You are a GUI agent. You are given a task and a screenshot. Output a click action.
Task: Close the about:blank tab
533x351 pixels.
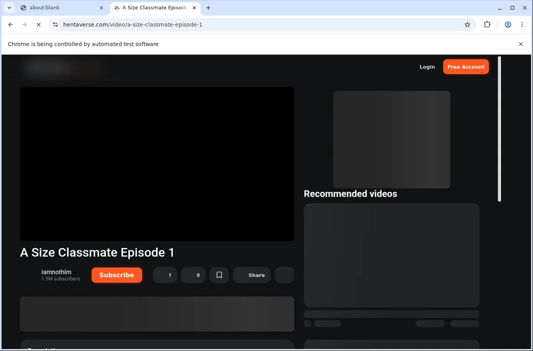tap(101, 8)
